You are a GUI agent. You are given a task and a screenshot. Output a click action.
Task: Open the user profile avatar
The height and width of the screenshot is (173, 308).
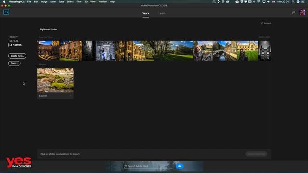(302, 12)
